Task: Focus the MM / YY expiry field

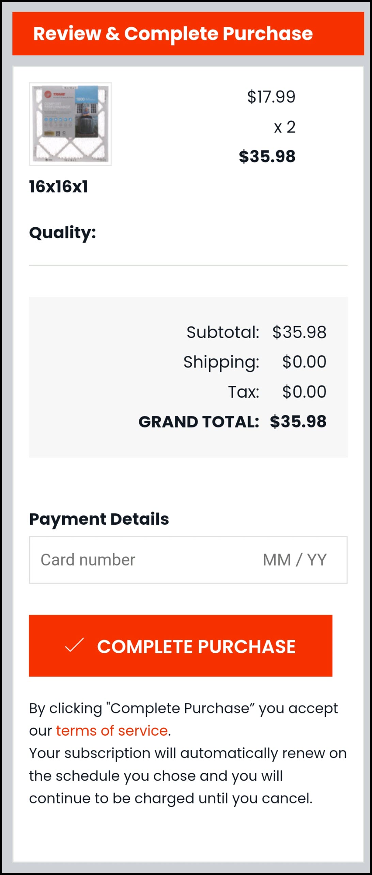Action: [294, 560]
